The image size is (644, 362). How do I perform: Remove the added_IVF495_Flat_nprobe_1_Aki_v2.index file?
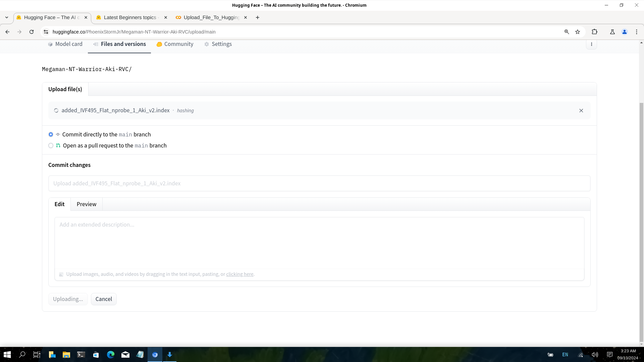tap(581, 111)
